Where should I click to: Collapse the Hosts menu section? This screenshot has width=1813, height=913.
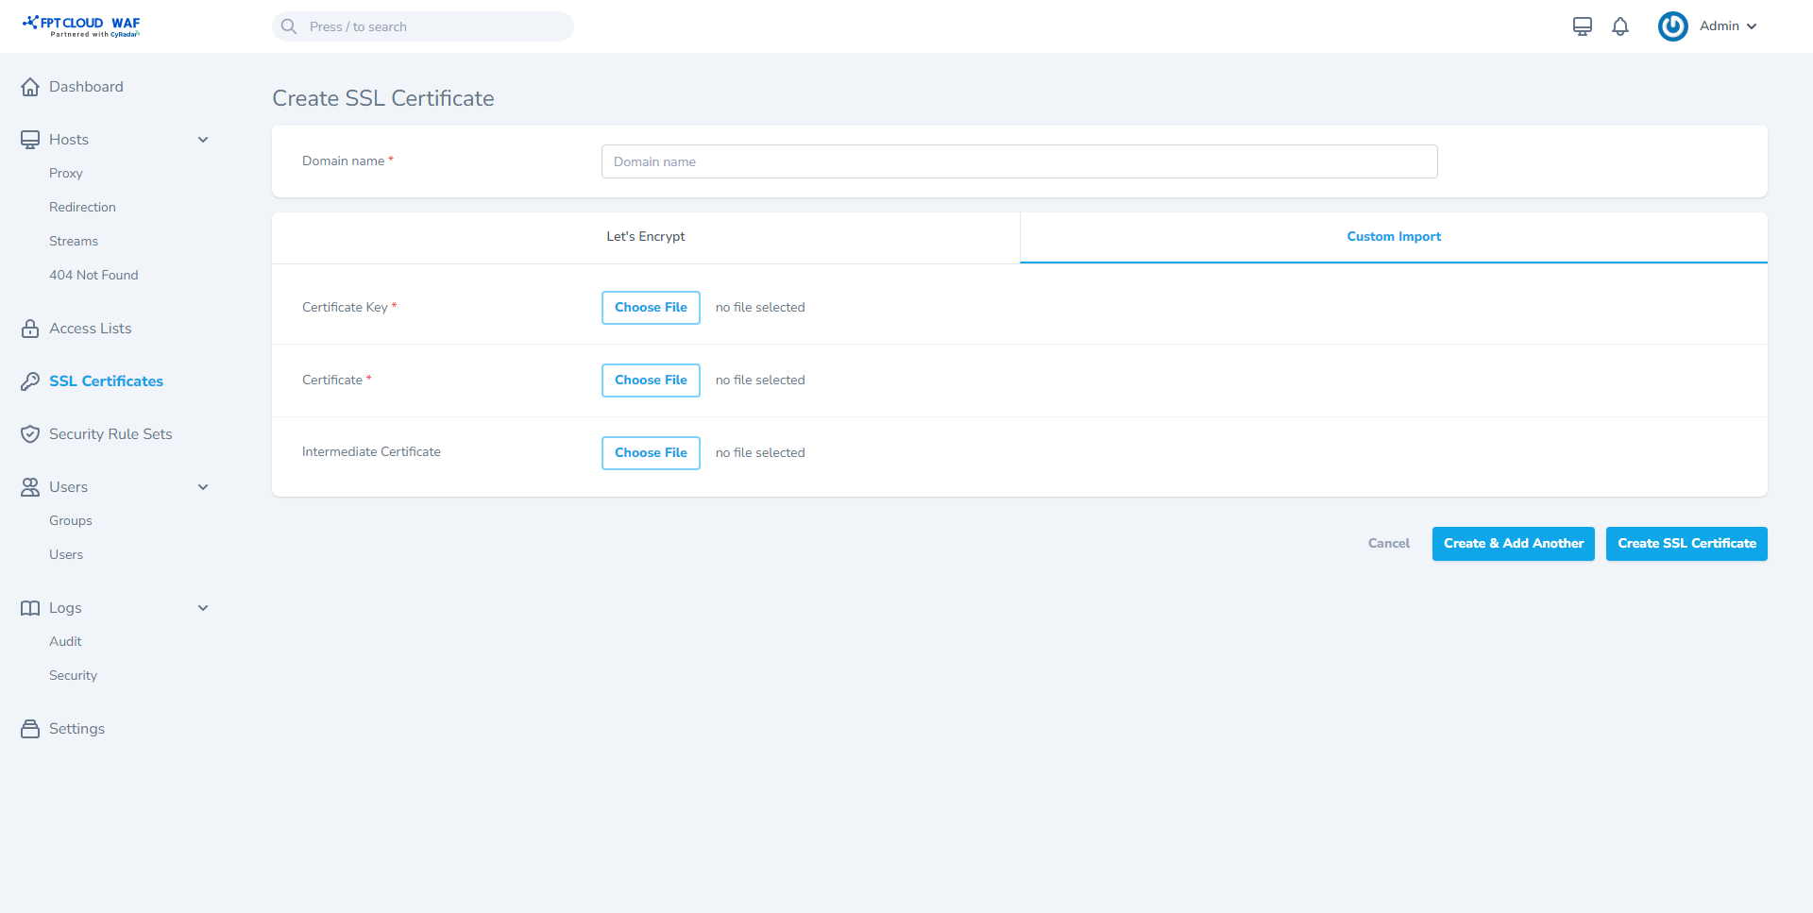click(203, 140)
